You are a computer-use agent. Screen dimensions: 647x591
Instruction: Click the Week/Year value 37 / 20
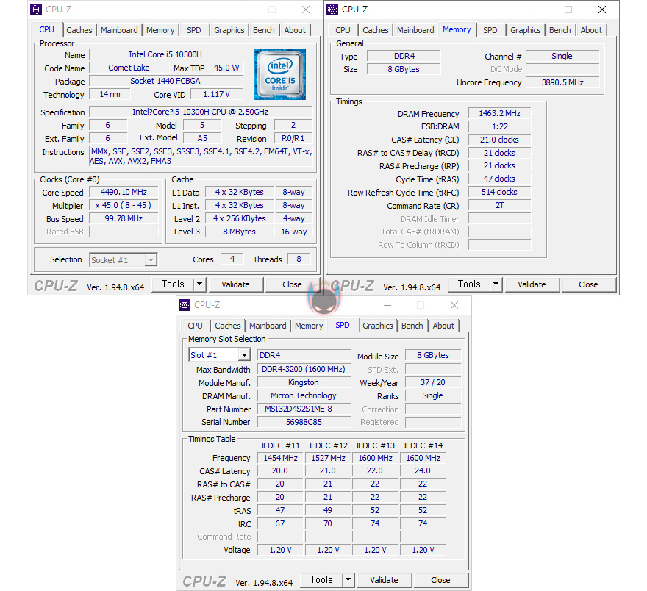click(433, 383)
